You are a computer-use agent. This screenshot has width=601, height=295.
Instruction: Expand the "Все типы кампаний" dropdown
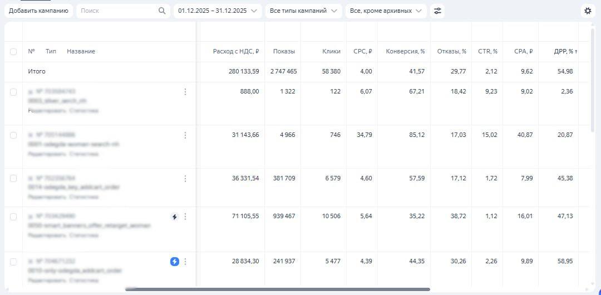[303, 11]
